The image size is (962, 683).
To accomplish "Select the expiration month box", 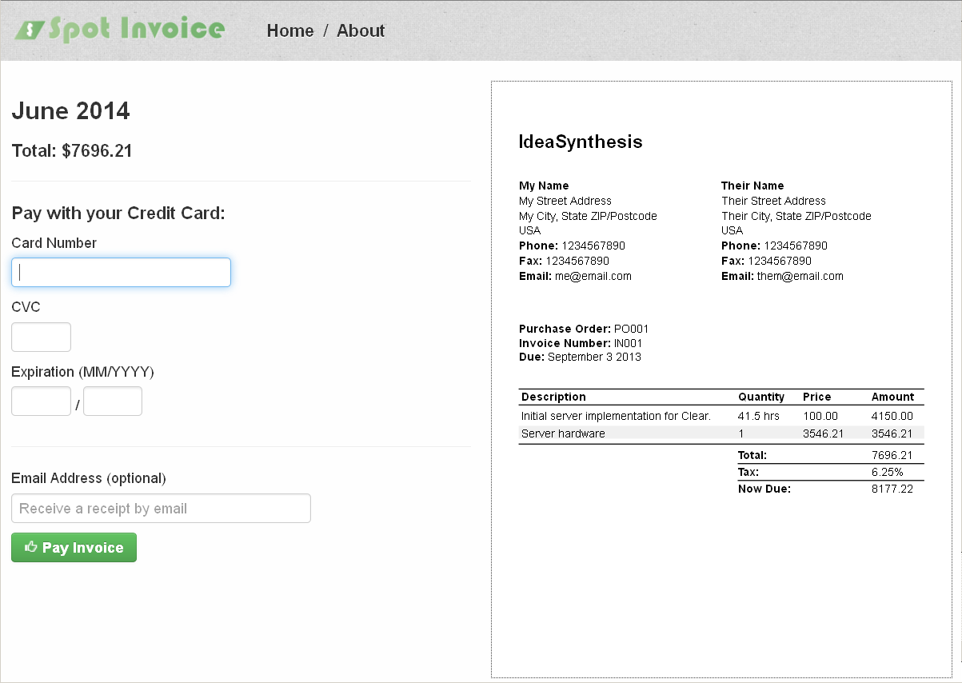I will [41, 401].
